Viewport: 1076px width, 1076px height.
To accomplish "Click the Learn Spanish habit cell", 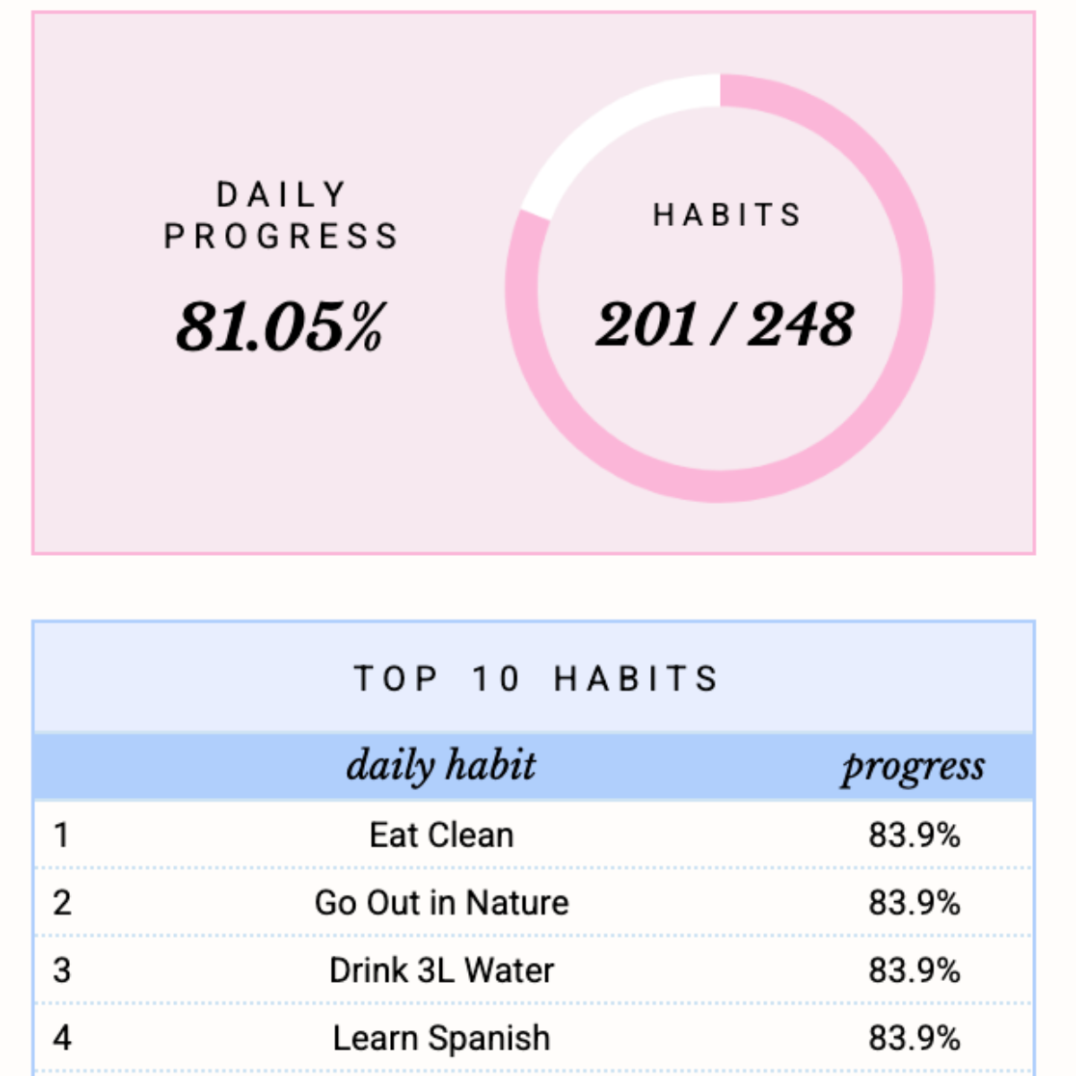I will point(441,1038).
